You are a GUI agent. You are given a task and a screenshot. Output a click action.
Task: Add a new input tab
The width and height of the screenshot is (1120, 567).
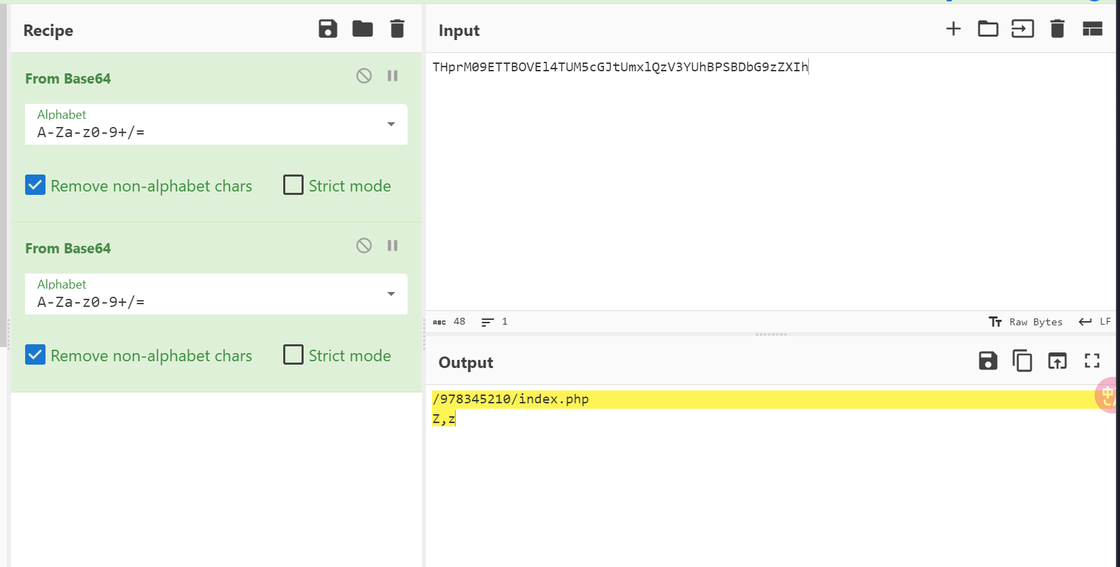click(954, 29)
